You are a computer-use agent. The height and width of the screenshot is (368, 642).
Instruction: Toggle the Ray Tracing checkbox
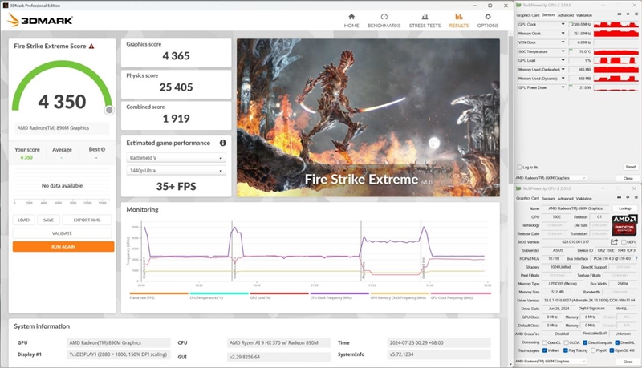[566, 350]
